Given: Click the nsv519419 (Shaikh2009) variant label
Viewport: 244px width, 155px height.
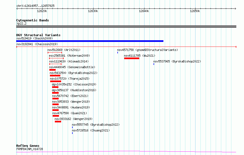Looking at the screenshot, I should click(x=35, y=38).
